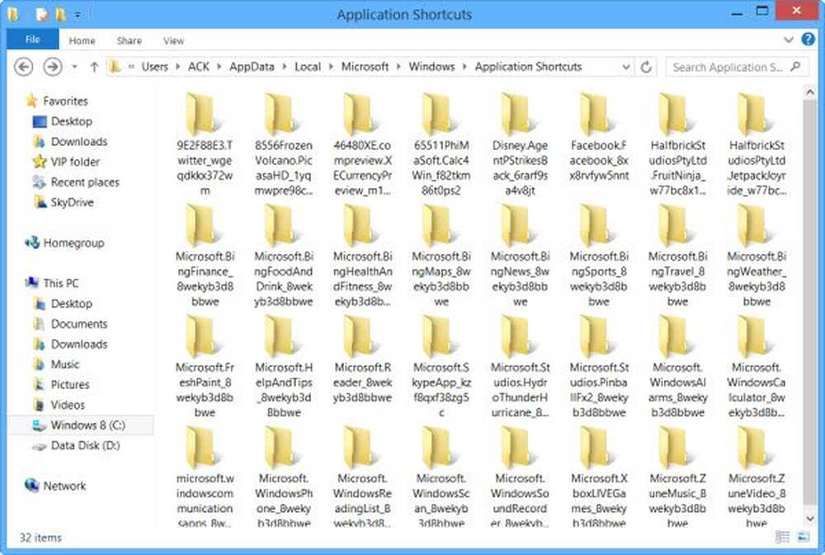Navigate to Local in the address bar
Screen dimensions: 825x555
pos(307,67)
